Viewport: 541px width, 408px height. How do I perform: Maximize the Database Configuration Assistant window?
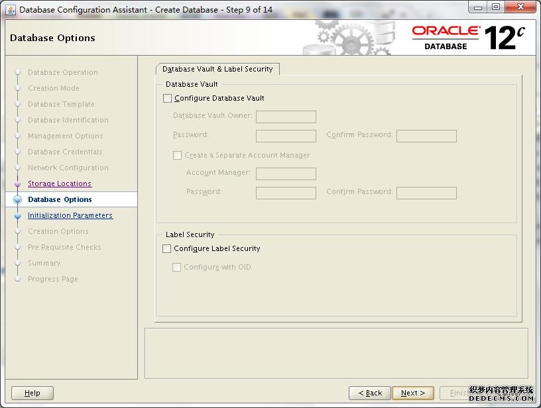coord(496,7)
